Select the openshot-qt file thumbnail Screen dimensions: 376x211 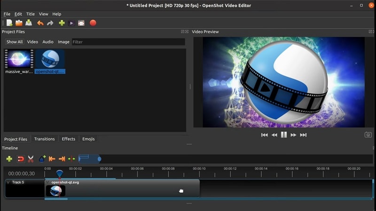tap(50, 59)
